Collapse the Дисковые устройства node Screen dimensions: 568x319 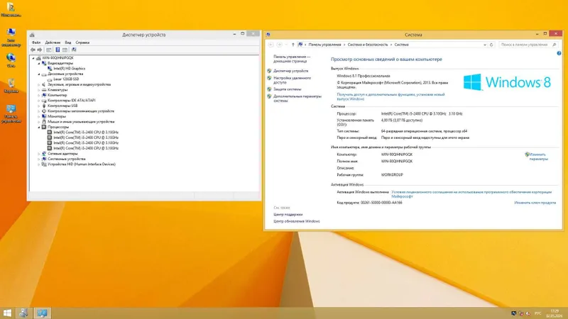tap(39, 74)
